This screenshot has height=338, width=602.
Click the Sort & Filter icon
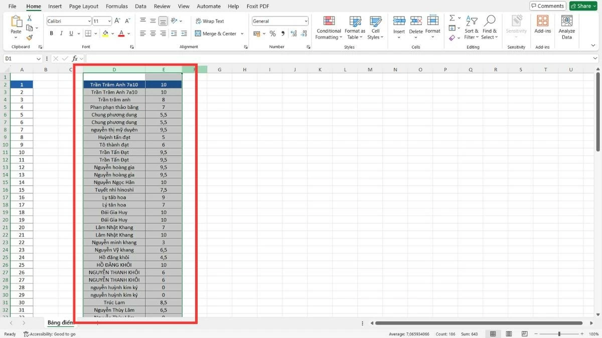coord(471,28)
